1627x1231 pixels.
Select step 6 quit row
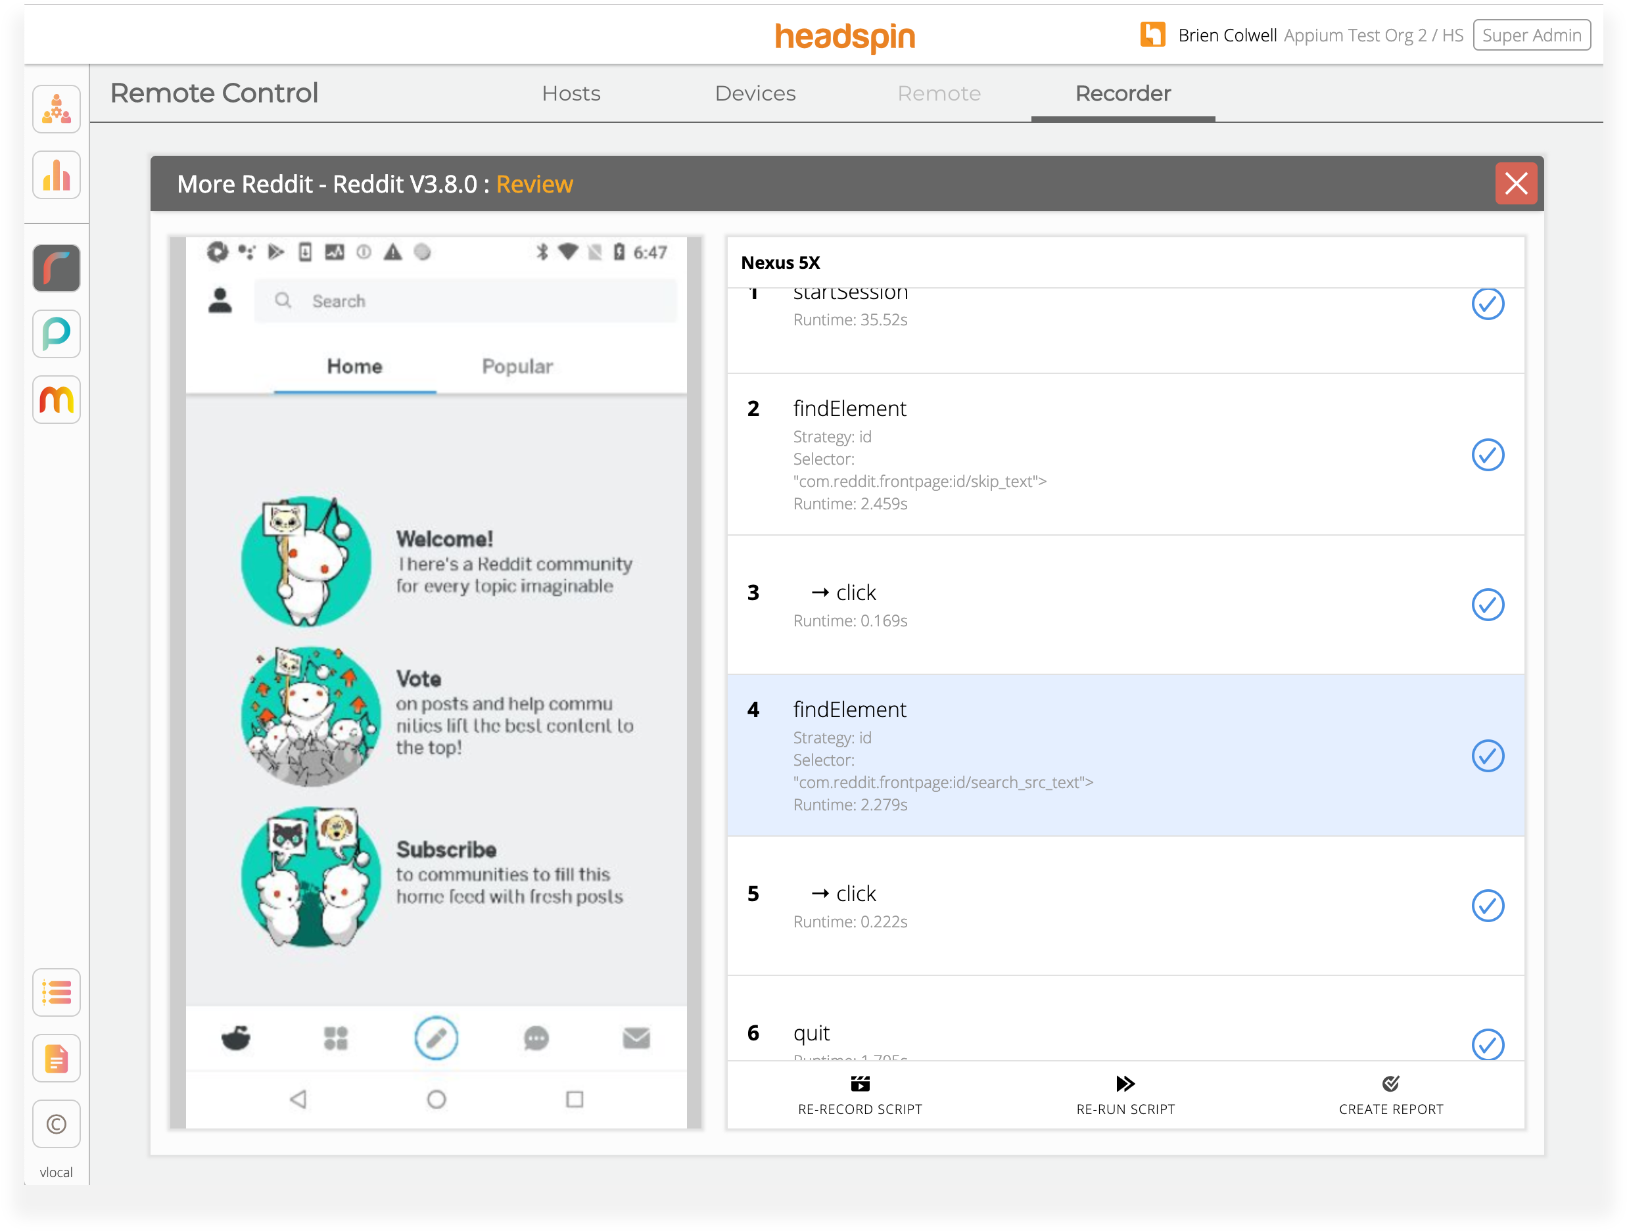(1125, 1019)
